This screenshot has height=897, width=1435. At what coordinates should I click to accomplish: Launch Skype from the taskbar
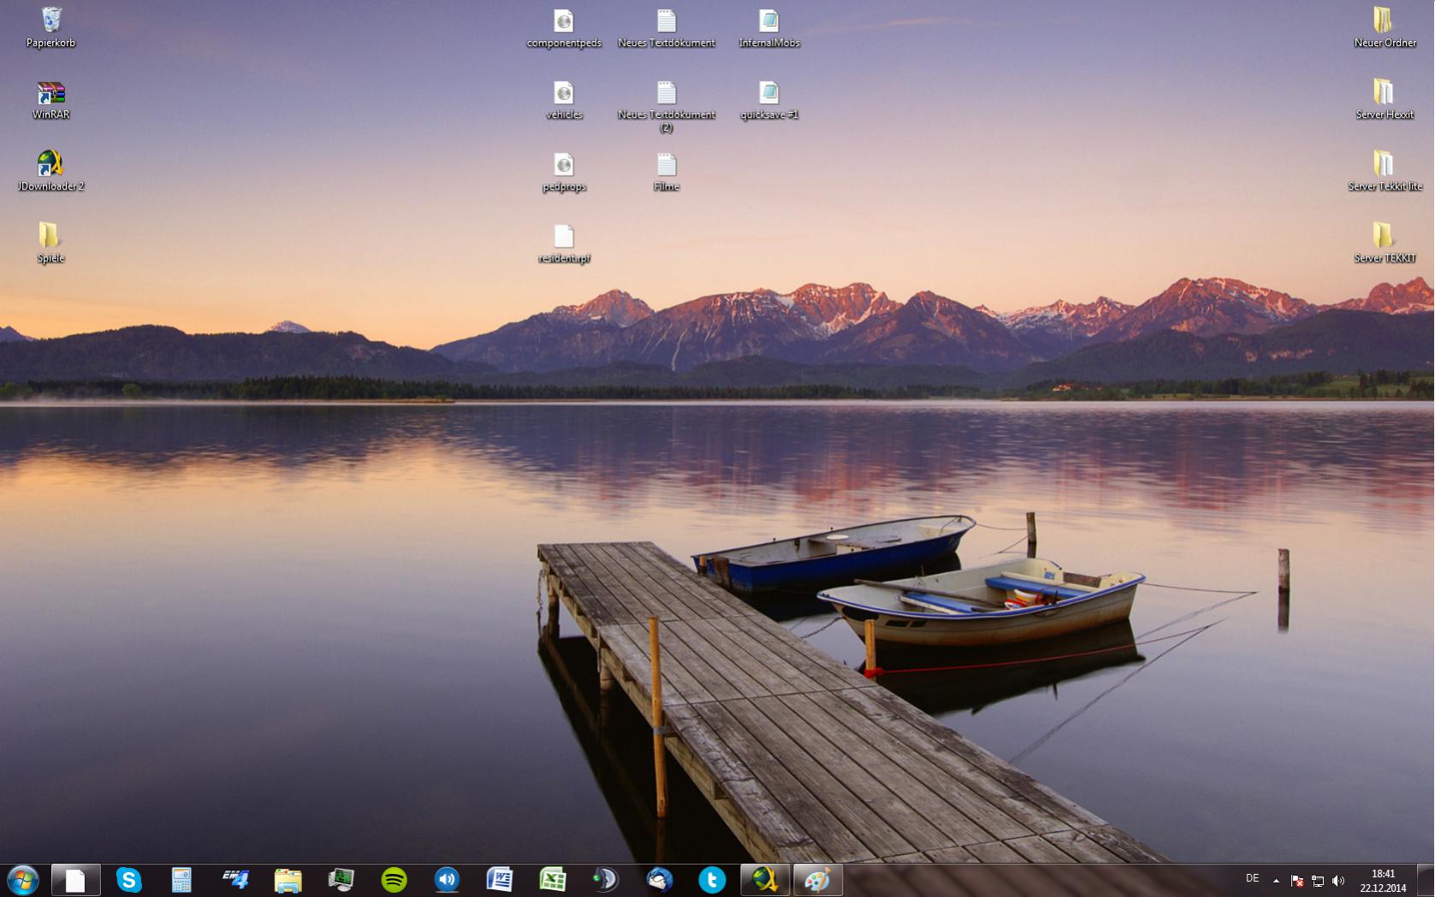point(128,879)
